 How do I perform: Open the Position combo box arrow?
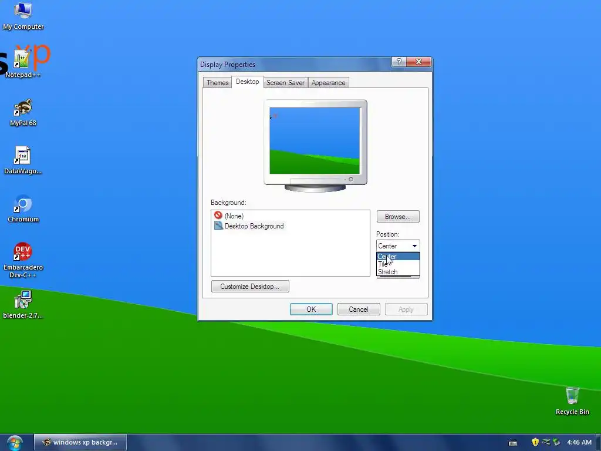[414, 246]
